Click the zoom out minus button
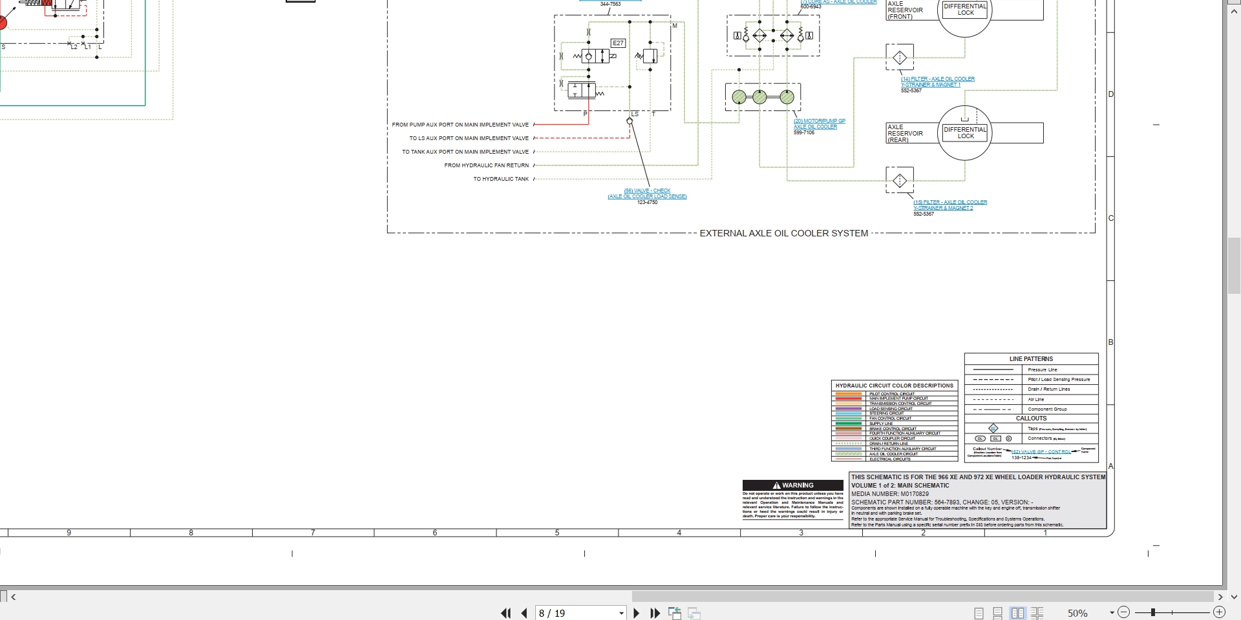Image resolution: width=1241 pixels, height=620 pixels. tap(1124, 612)
